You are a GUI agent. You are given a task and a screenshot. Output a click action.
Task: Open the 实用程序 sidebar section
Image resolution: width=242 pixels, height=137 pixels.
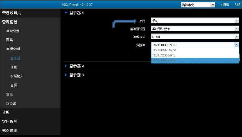tap(9, 121)
